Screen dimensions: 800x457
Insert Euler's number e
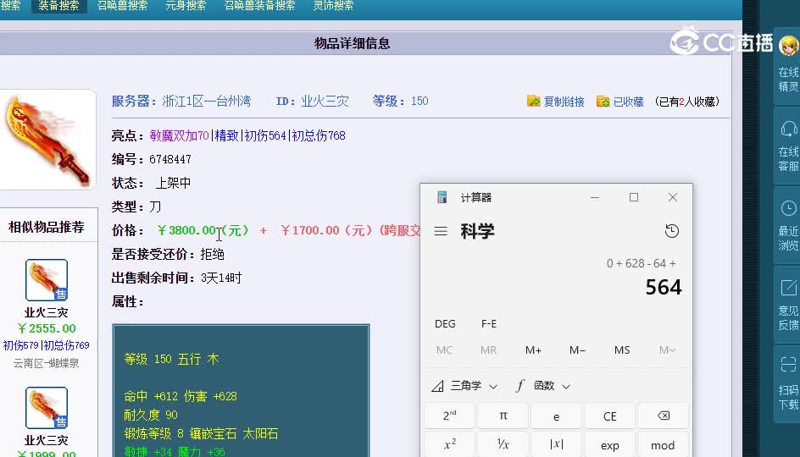coord(556,416)
